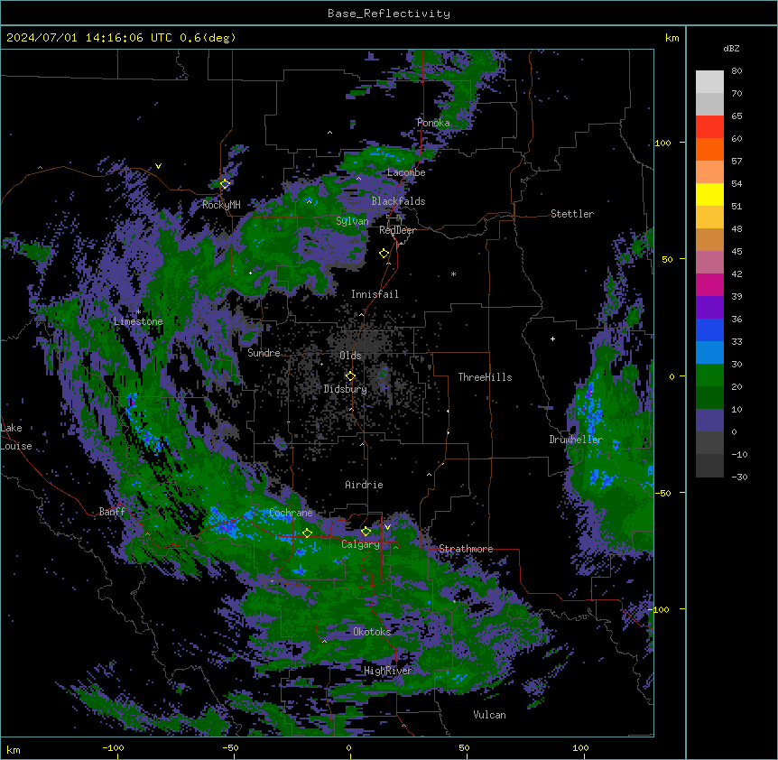Click the Airdrie city label
The image size is (778, 760).
(364, 485)
